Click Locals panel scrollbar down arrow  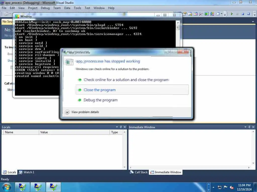(124, 167)
